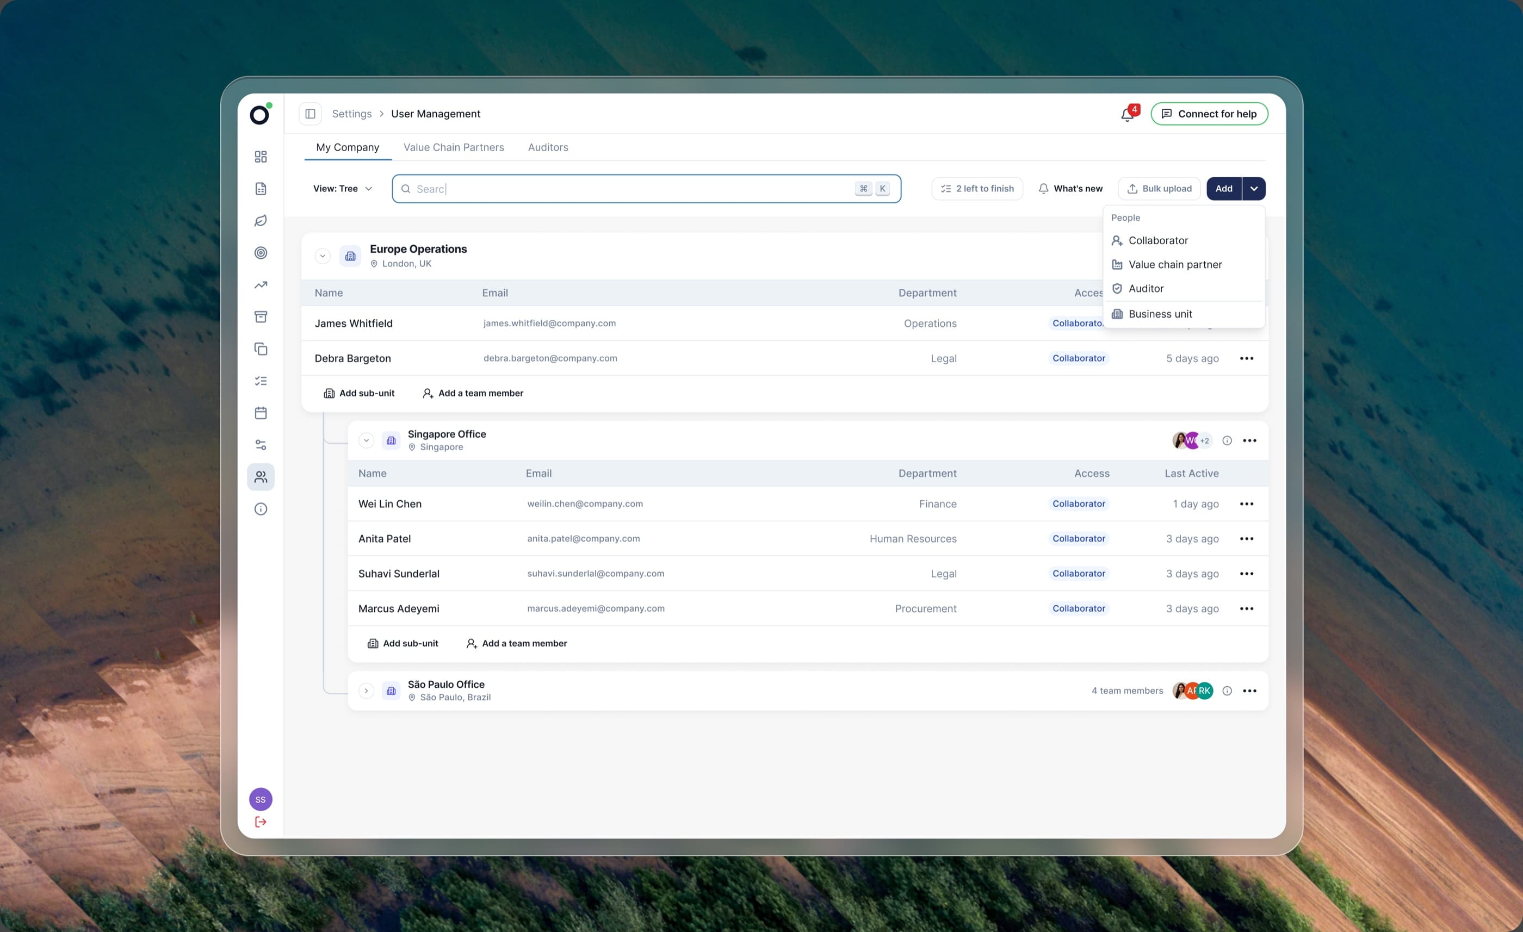Open more options for Debra Bargeton
This screenshot has height=932, width=1523.
[x=1247, y=358]
